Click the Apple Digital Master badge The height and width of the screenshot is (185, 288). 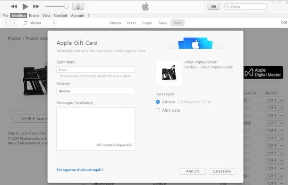click(263, 73)
